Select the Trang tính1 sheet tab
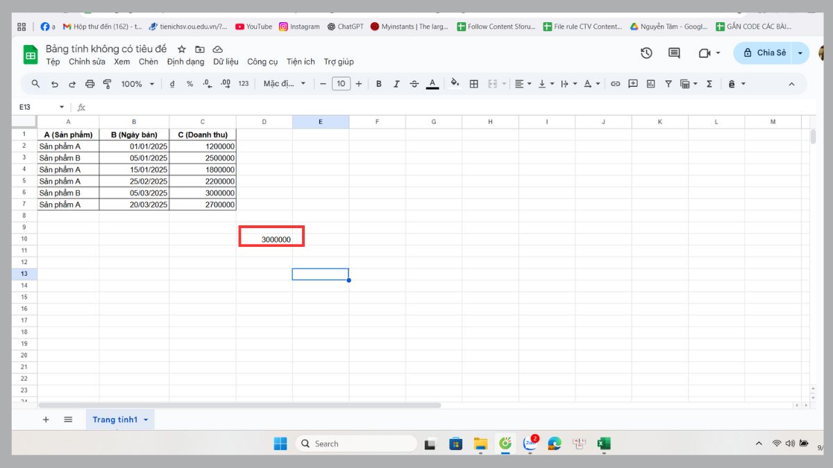833x468 pixels. pos(120,419)
